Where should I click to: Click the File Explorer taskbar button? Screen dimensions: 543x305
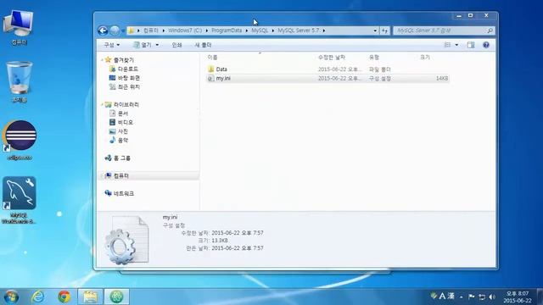(x=90, y=297)
